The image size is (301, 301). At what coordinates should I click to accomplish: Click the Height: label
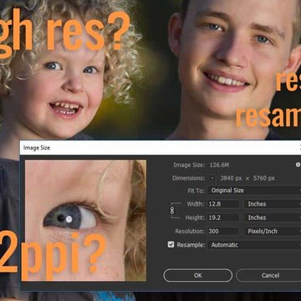pos(195,217)
